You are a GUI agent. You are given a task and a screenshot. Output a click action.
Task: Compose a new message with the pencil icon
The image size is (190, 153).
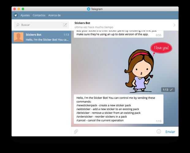pyautogui.click(x=65, y=25)
